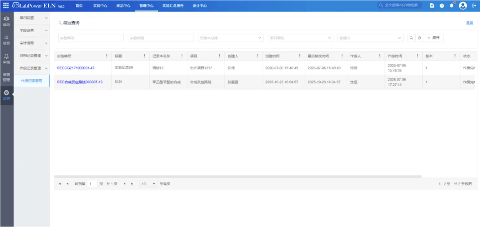
Task: Go to first page of results
Action: pyautogui.click(x=60, y=184)
